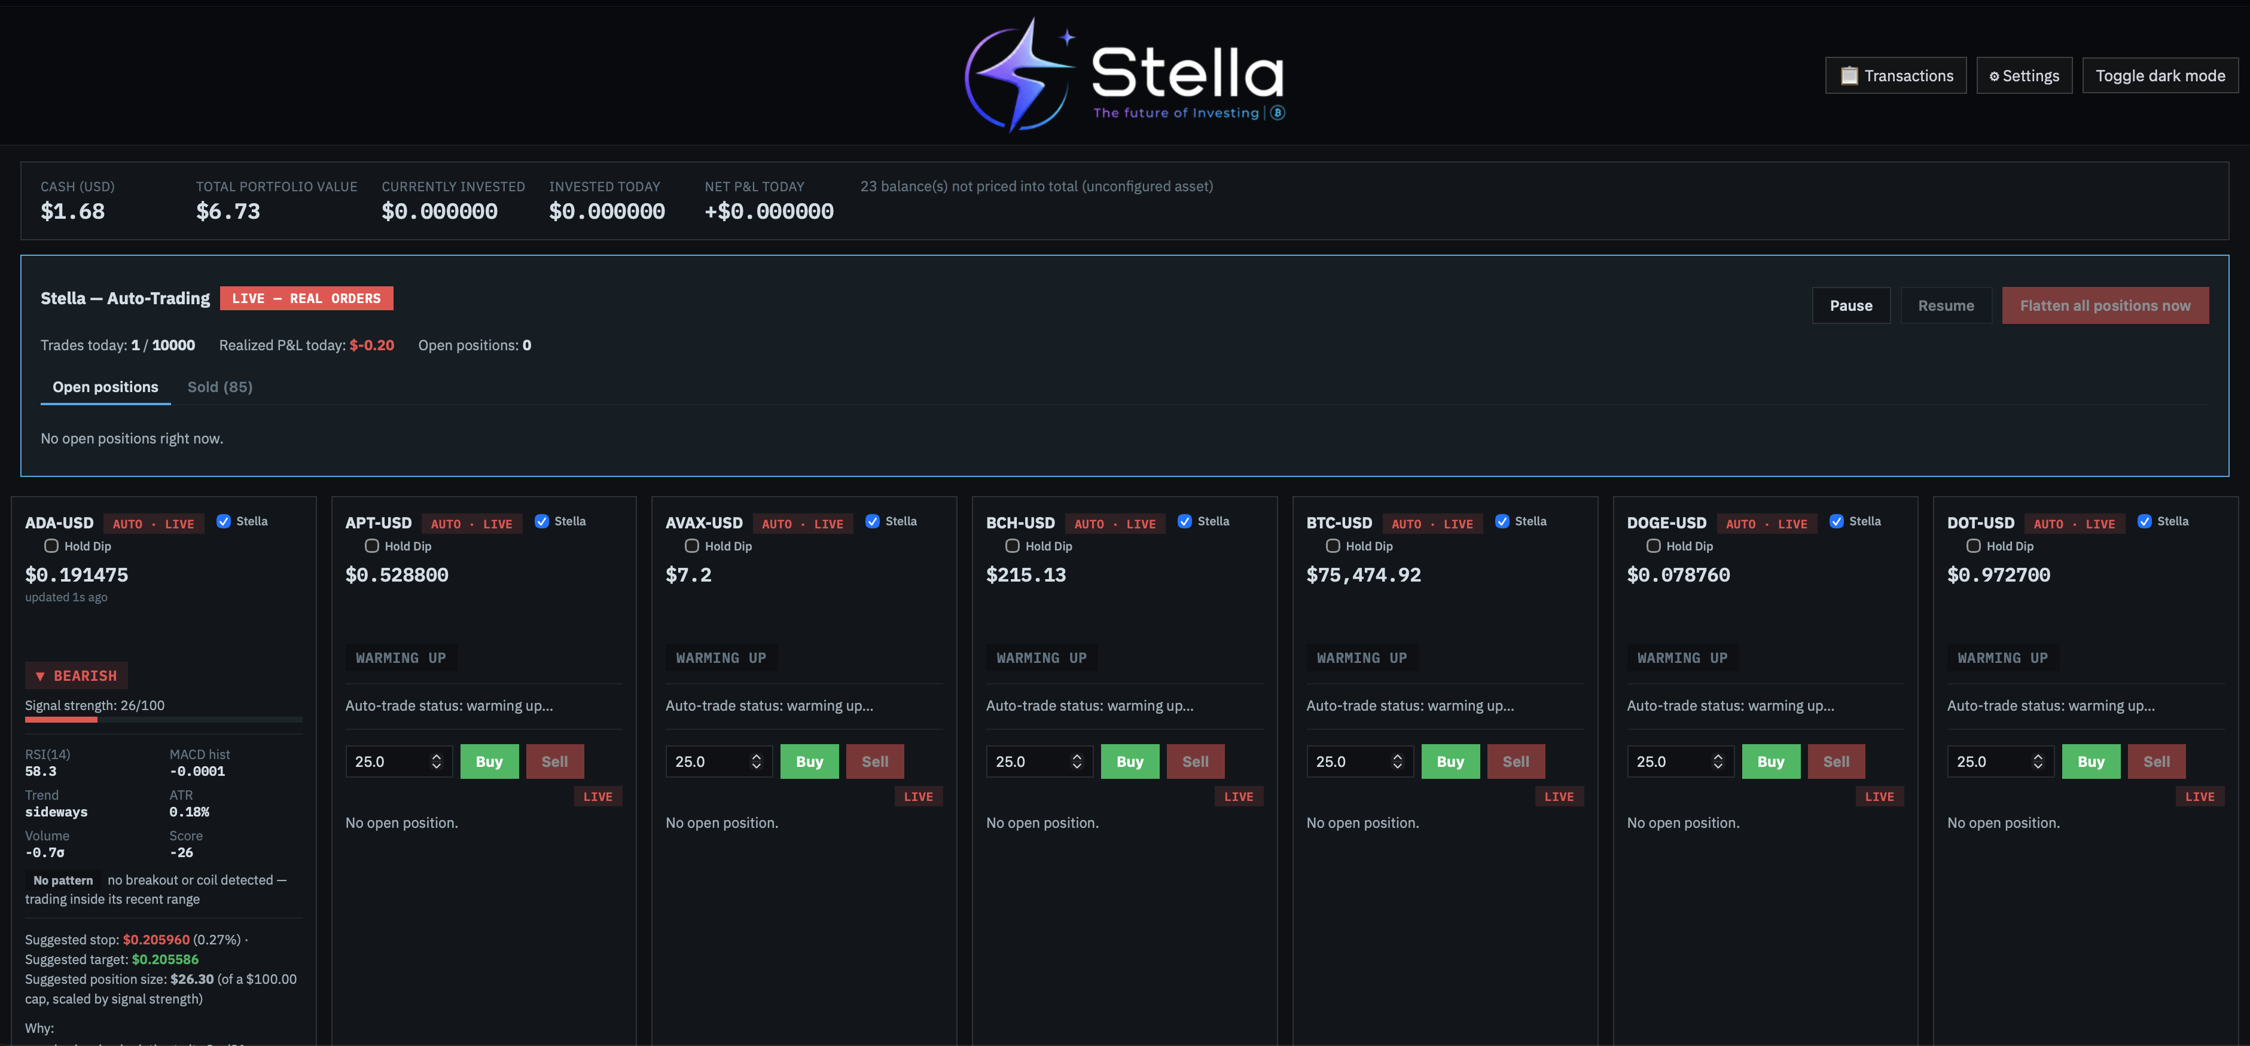The width and height of the screenshot is (2250, 1046).
Task: Buy DOGE-USD
Action: pos(1772,761)
